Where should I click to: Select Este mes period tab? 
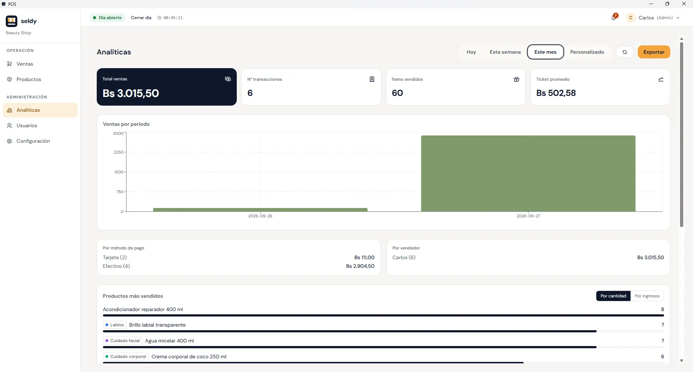(545, 52)
